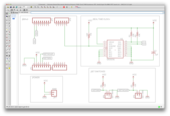The image size is (170, 116).
Task: Activate the zoom select tool
Action: coord(53,7)
